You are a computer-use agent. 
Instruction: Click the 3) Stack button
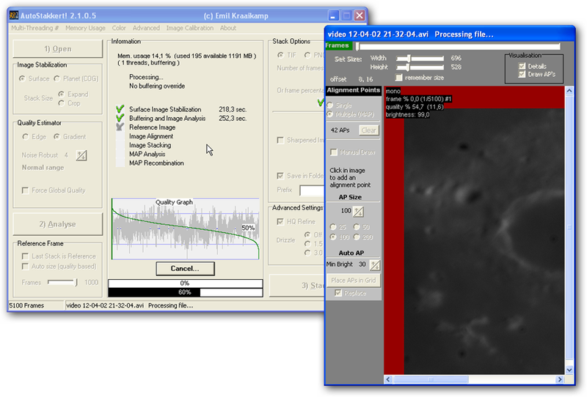point(297,286)
